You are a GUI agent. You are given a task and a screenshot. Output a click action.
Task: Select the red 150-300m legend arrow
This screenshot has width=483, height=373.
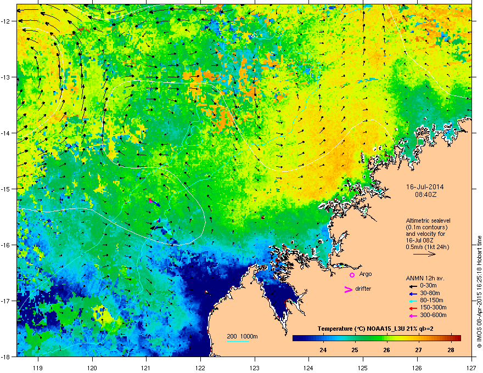point(413,308)
